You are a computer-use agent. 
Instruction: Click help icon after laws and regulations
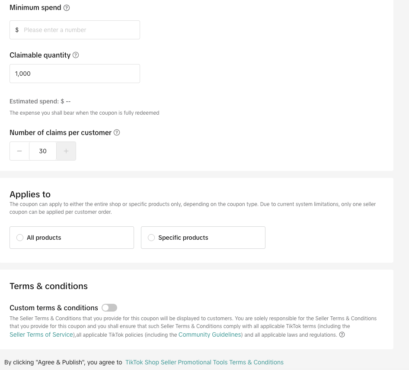(342, 335)
